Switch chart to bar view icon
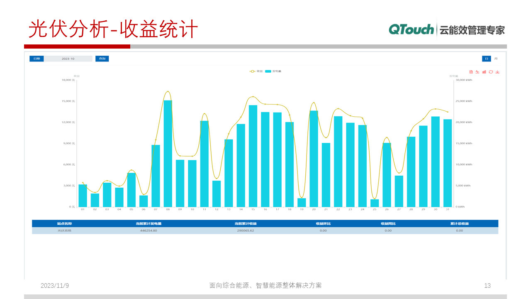This screenshot has width=531, height=299. 484,72
